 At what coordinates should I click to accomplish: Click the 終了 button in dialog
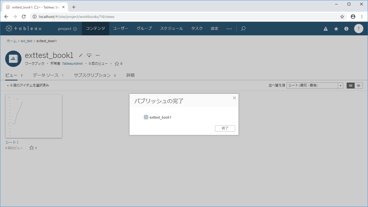(225, 128)
